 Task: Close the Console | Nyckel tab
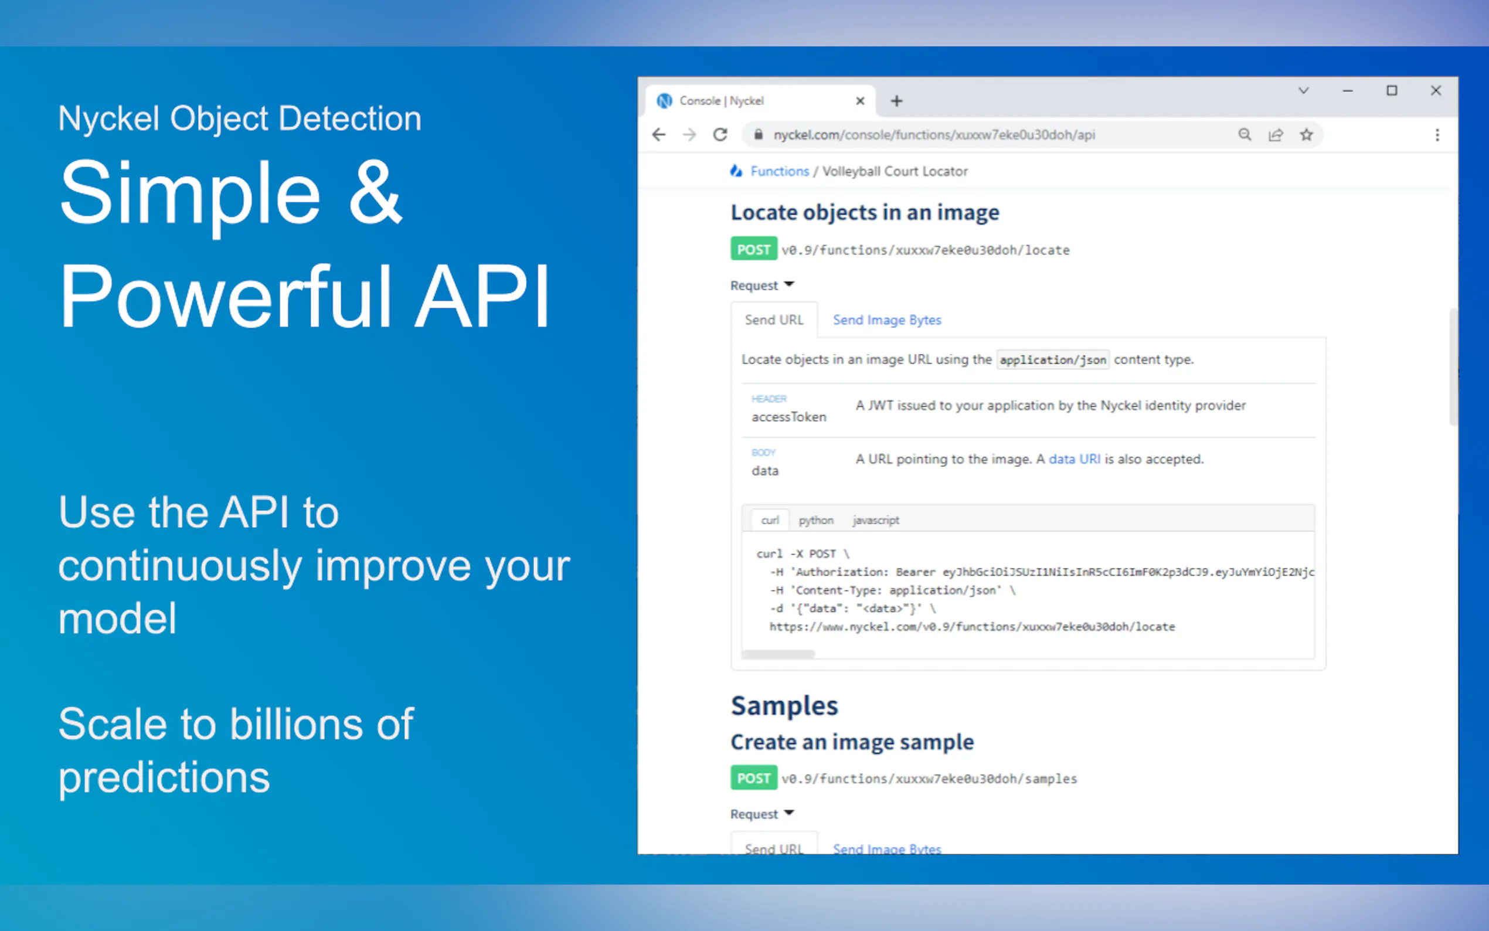(x=861, y=101)
